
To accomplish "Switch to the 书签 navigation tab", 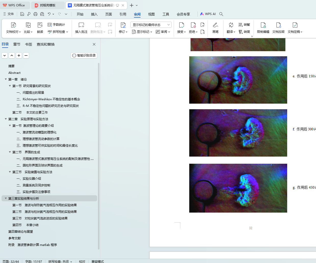I will [x=29, y=44].
